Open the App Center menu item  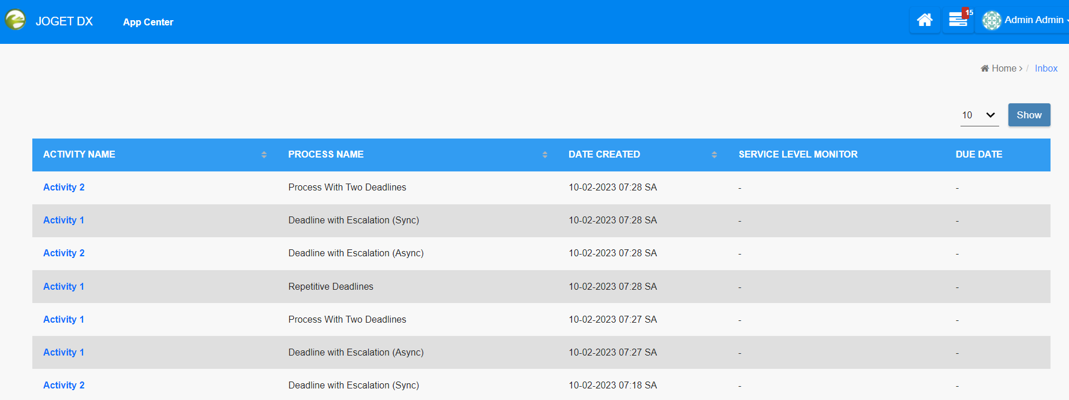[148, 22]
